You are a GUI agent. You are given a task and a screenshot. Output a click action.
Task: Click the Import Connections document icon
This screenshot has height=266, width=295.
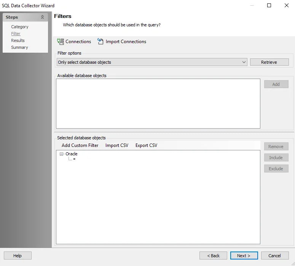coord(100,42)
